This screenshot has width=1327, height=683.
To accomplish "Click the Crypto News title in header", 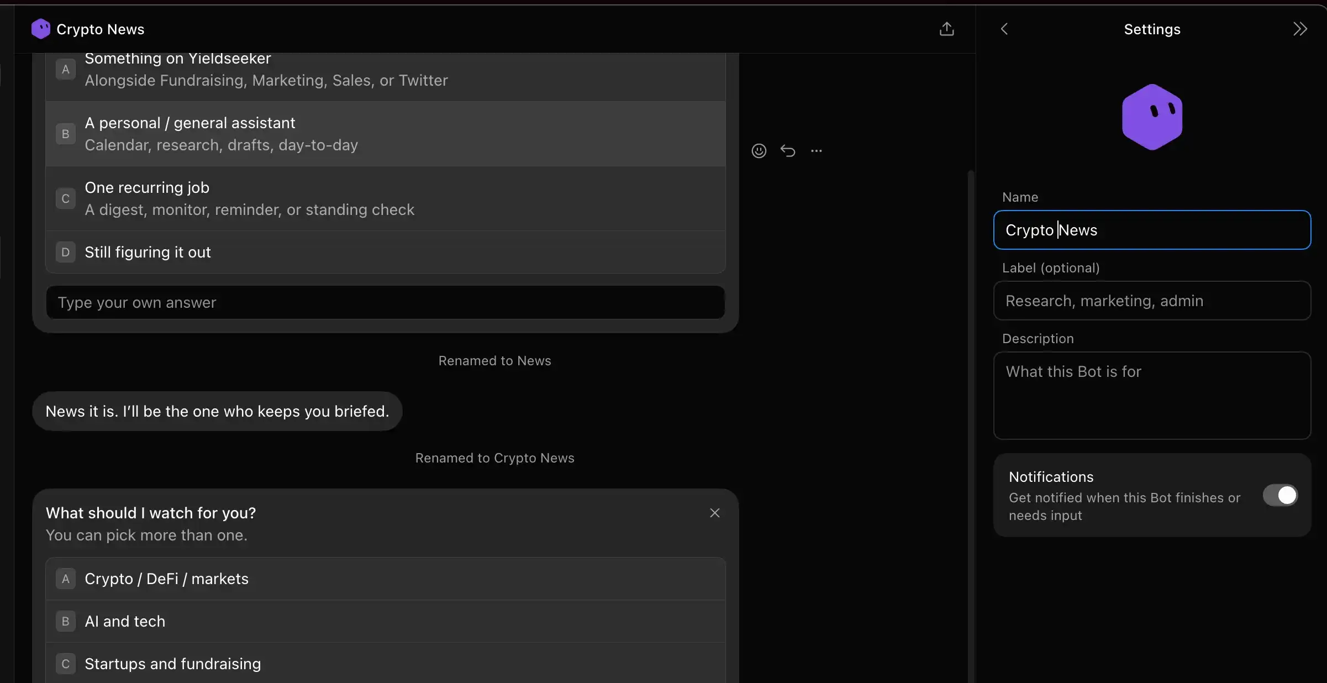I will point(100,29).
